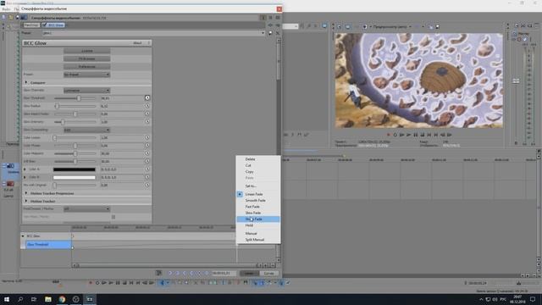The width and height of the screenshot is (542, 305).
Task: Save the FX preset with disk icon
Action: [x=271, y=33]
